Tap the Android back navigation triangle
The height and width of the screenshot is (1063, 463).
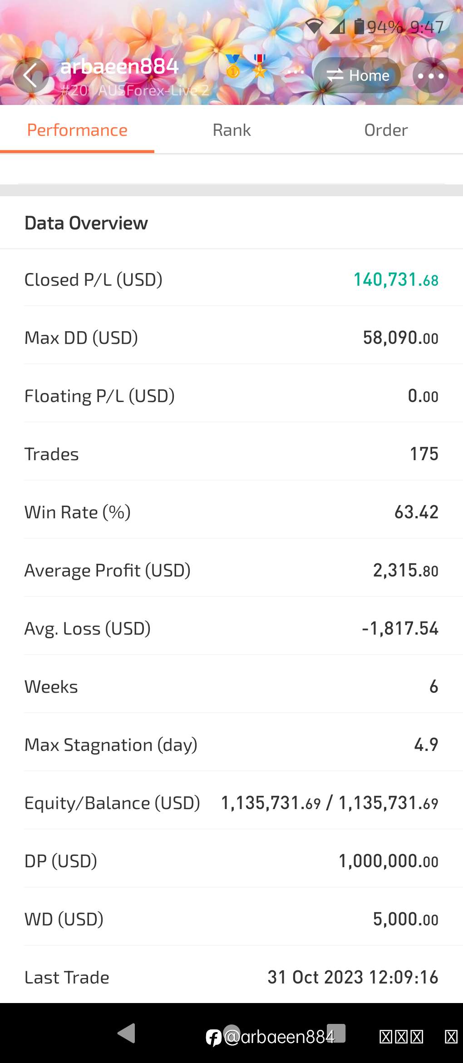126,1033
